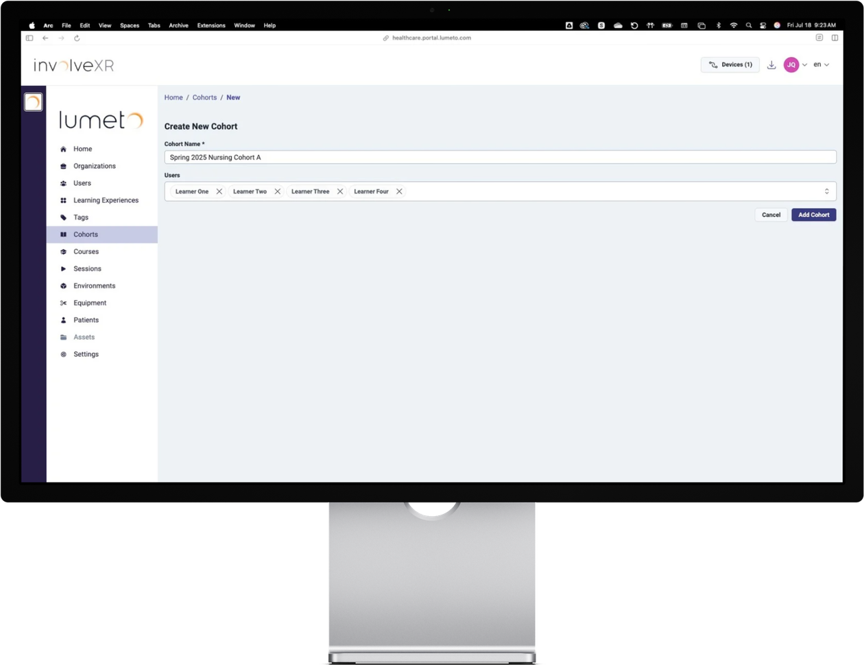Click the date and time in menu bar

tap(811, 25)
